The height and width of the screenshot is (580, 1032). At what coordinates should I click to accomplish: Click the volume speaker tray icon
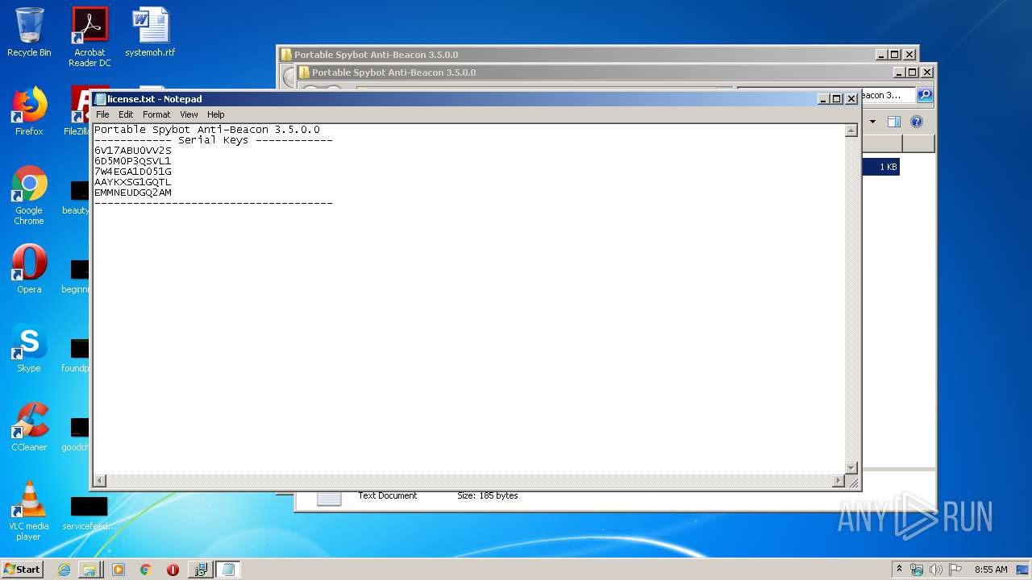pyautogui.click(x=936, y=570)
